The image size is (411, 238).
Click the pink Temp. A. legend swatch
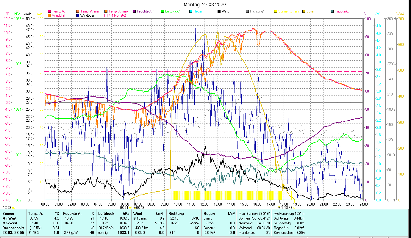point(49,11)
